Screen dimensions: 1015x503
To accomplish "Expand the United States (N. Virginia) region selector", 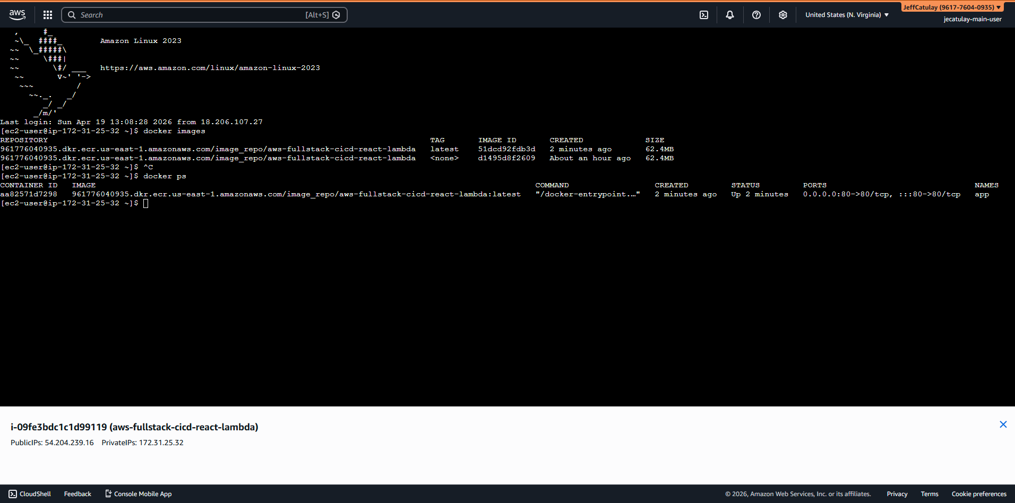I will pyautogui.click(x=847, y=15).
